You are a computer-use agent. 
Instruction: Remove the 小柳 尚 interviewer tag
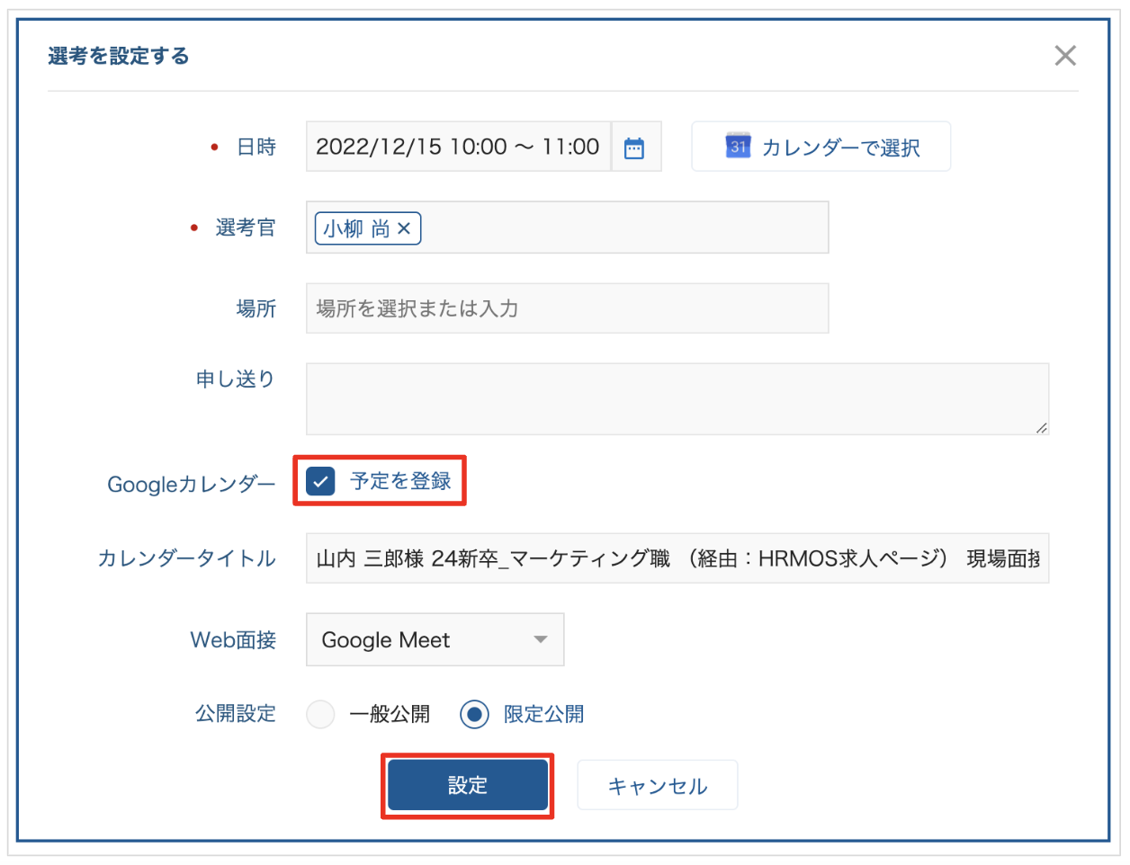pyautogui.click(x=405, y=228)
